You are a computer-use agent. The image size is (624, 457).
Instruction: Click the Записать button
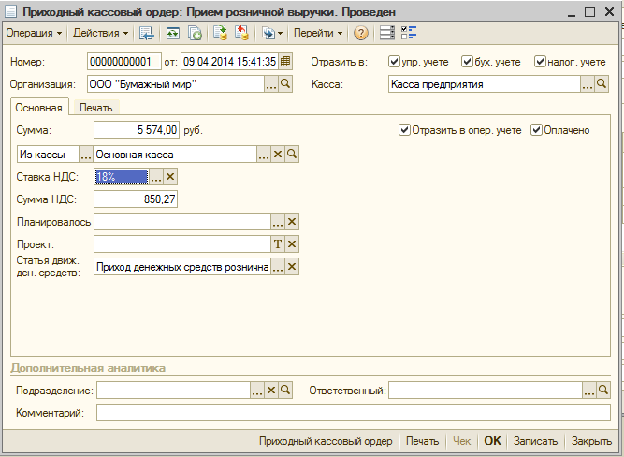tap(535, 441)
